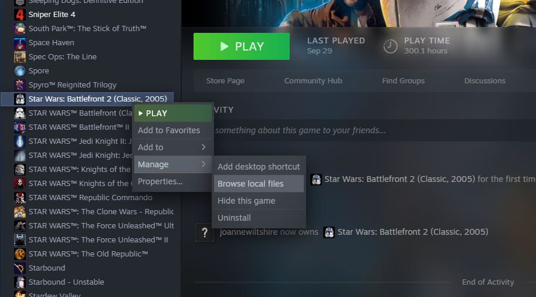This screenshot has width=536, height=297.
Task: Select Hide this game option
Action: pyautogui.click(x=259, y=201)
